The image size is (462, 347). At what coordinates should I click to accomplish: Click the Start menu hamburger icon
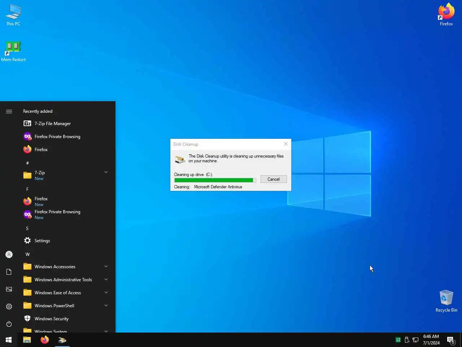click(9, 111)
